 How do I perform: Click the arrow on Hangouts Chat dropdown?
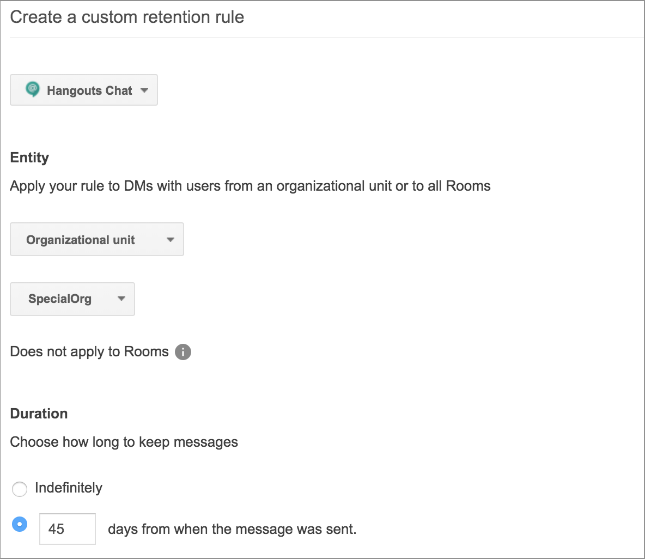pos(144,90)
